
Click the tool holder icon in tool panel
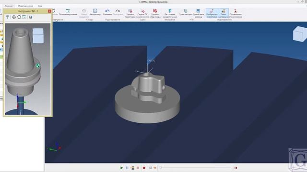click(31, 17)
